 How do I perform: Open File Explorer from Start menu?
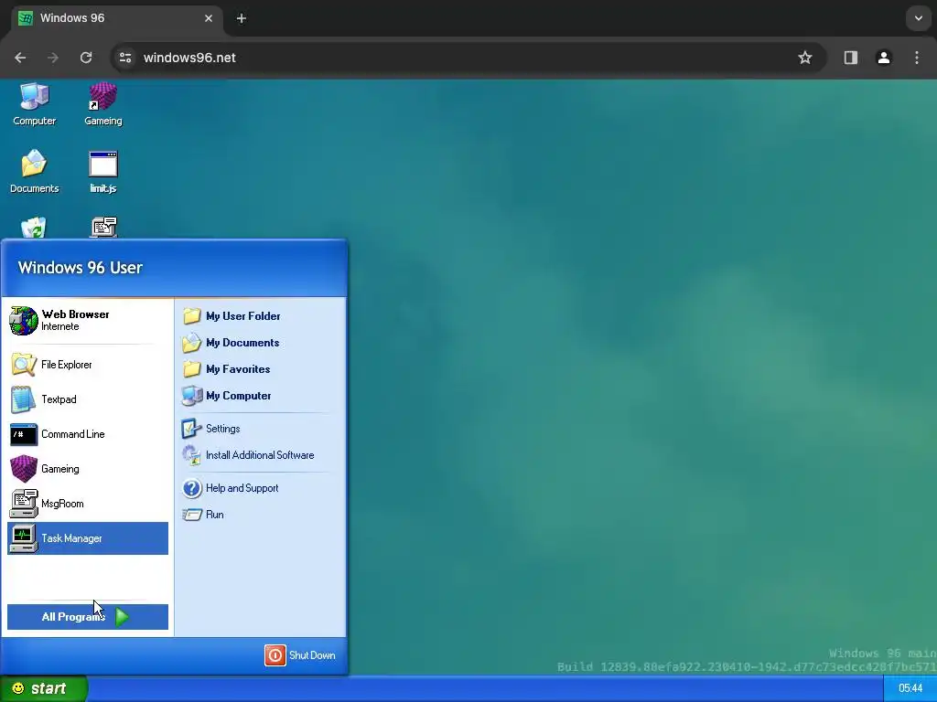click(87, 365)
